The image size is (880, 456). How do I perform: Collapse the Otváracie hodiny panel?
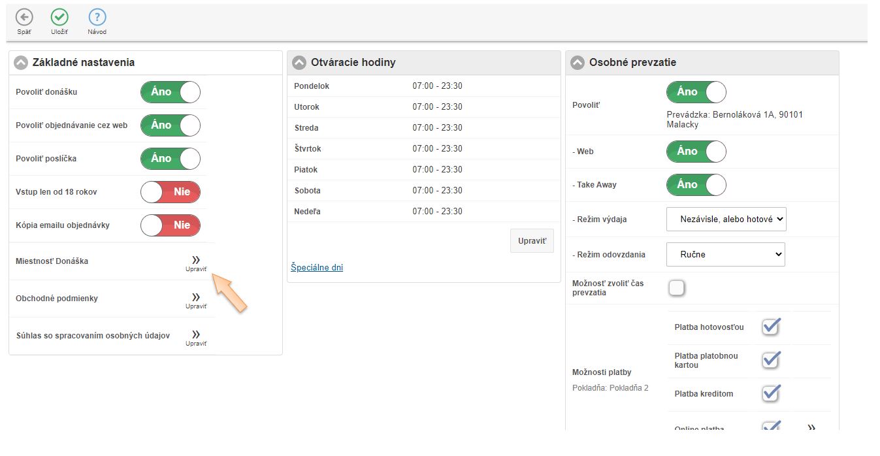[x=299, y=63]
